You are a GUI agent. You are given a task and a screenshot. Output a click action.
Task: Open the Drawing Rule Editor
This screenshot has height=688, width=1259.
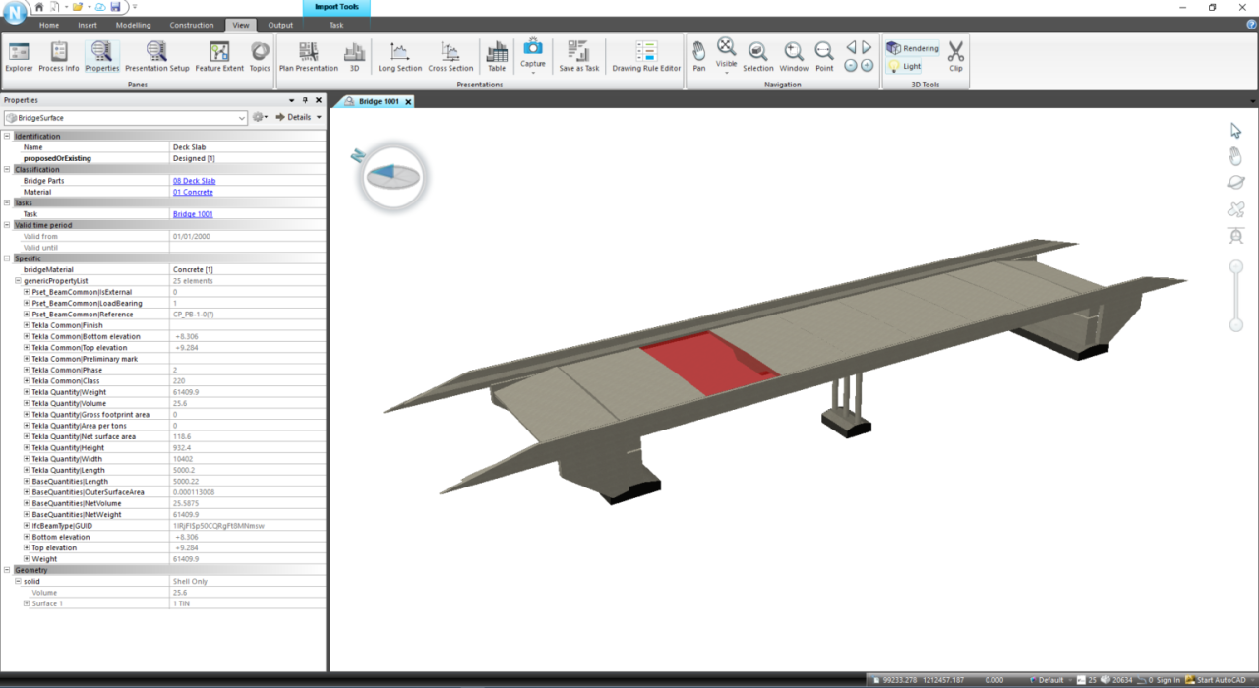[x=646, y=56]
